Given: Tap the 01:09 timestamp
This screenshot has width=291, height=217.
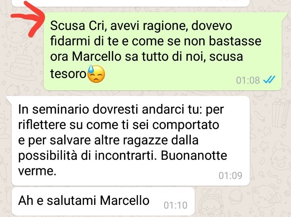Looking at the screenshot, I should 230,175.
